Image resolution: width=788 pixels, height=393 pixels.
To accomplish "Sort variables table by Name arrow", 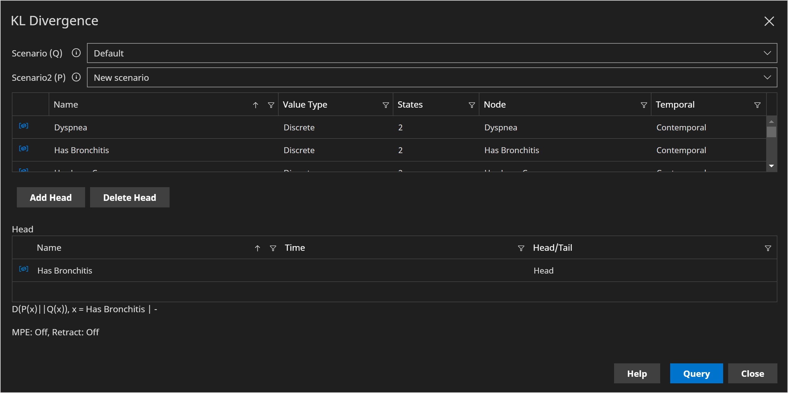I will [255, 105].
